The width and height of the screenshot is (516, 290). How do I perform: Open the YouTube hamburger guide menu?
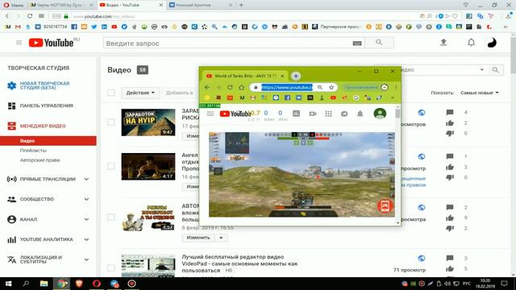[x=19, y=43]
